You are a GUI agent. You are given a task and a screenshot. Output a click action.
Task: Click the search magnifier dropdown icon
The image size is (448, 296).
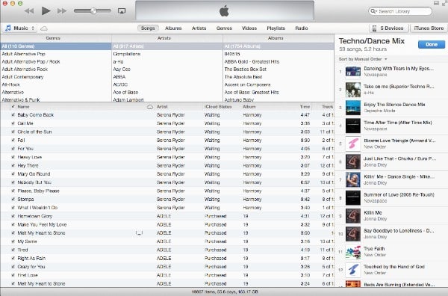(x=373, y=11)
